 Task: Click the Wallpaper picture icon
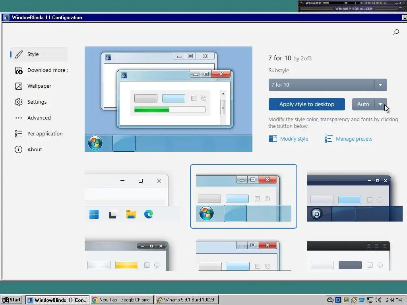pyautogui.click(x=19, y=86)
